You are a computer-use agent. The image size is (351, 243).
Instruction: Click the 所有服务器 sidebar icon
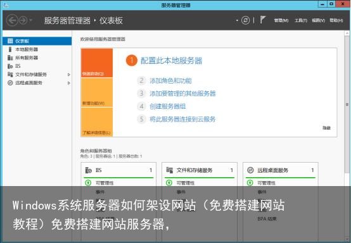10,58
